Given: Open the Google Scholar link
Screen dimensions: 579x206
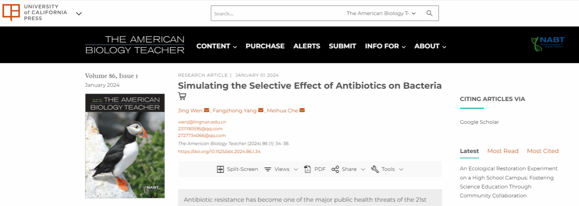Looking at the screenshot, I should point(479,122).
